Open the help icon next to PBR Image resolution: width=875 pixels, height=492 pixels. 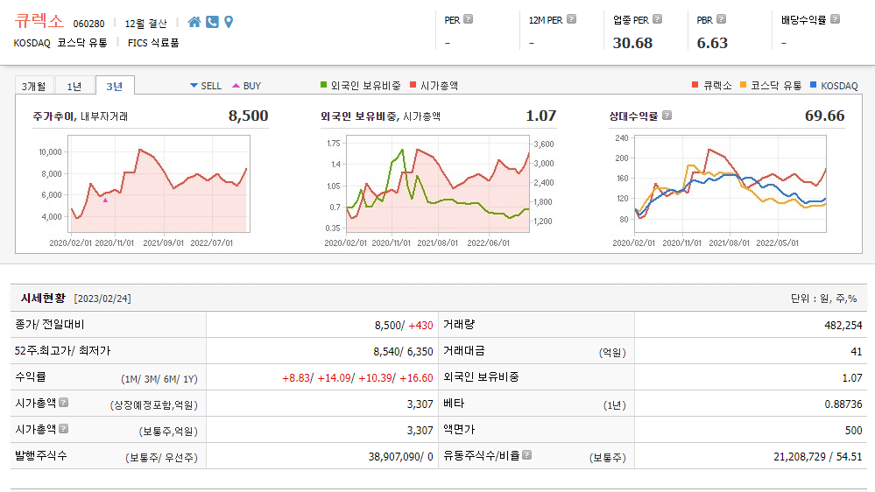[x=721, y=19]
